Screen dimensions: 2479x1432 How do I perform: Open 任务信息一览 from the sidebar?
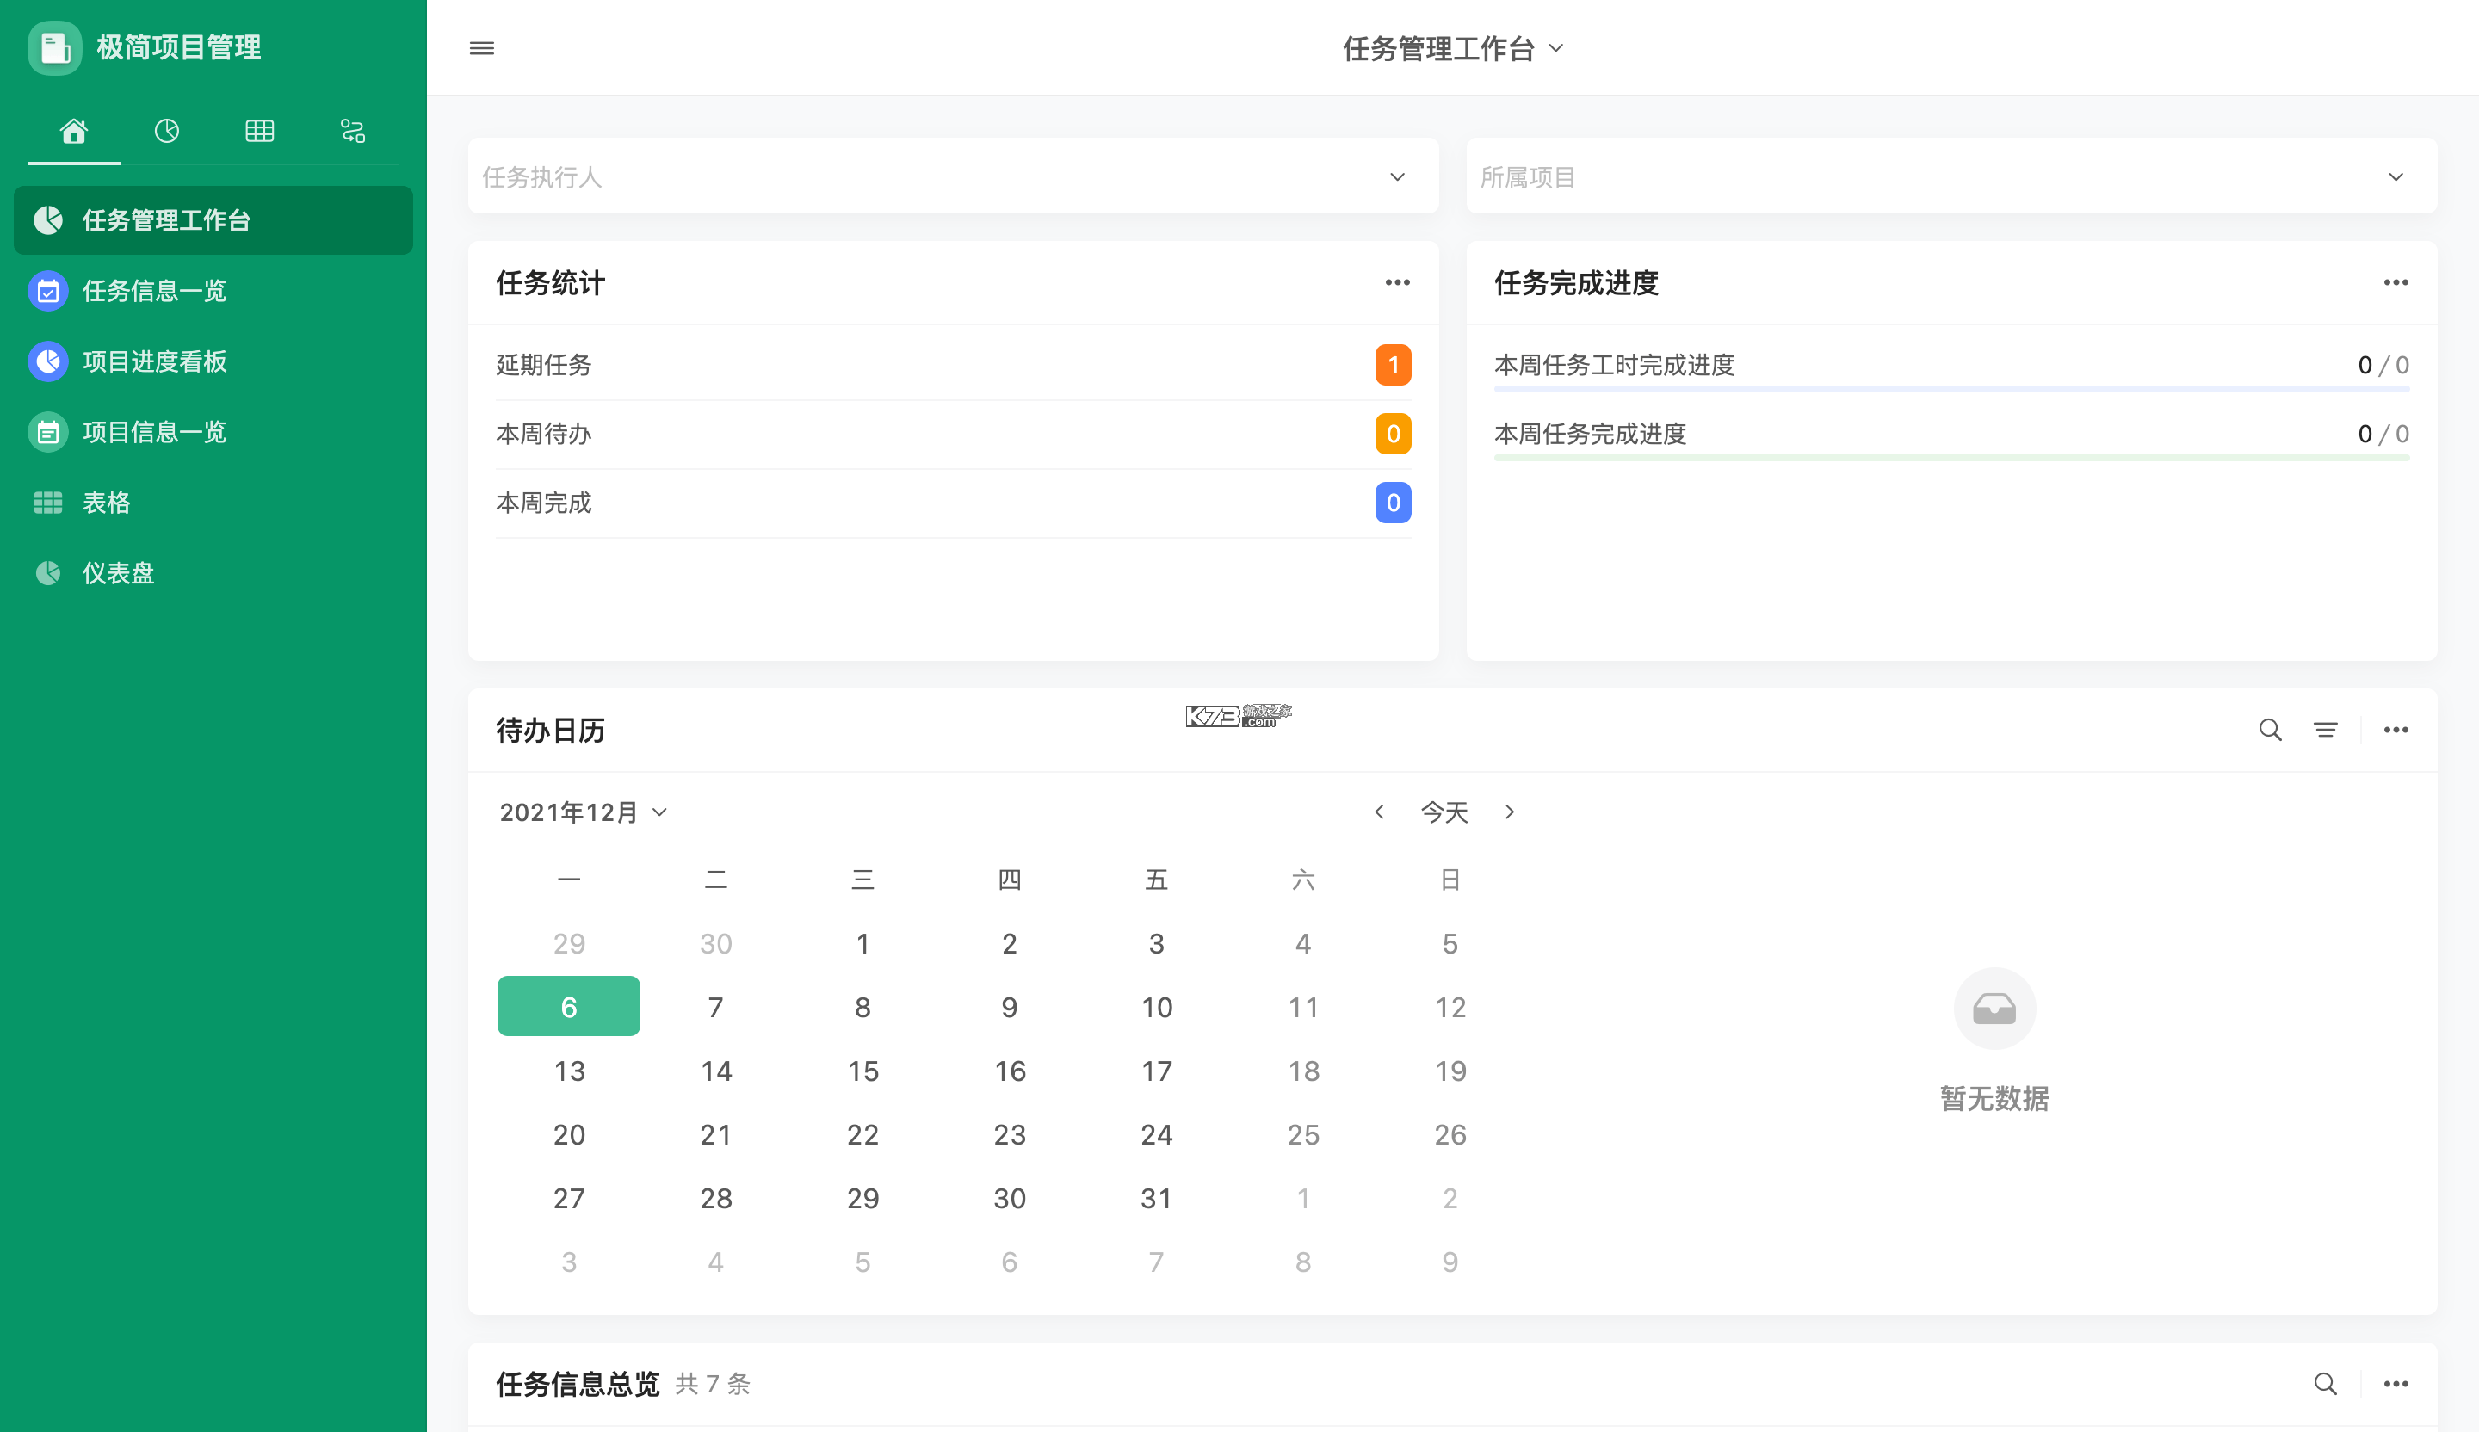click(213, 291)
